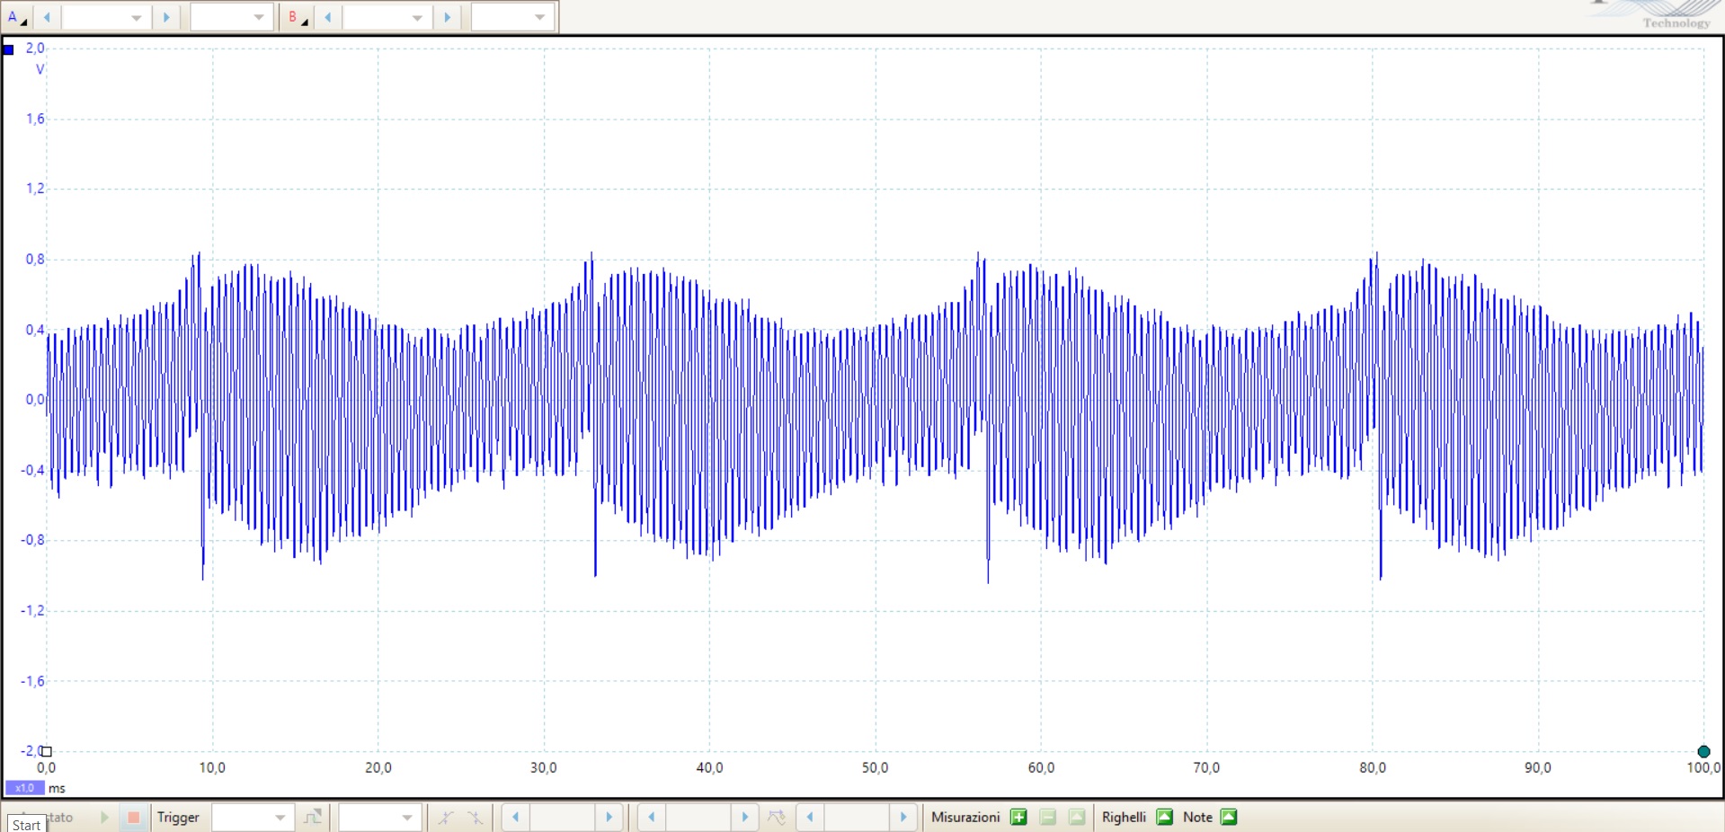Click the Start button at bottom left
This screenshot has width=1725, height=832.
point(26,824)
